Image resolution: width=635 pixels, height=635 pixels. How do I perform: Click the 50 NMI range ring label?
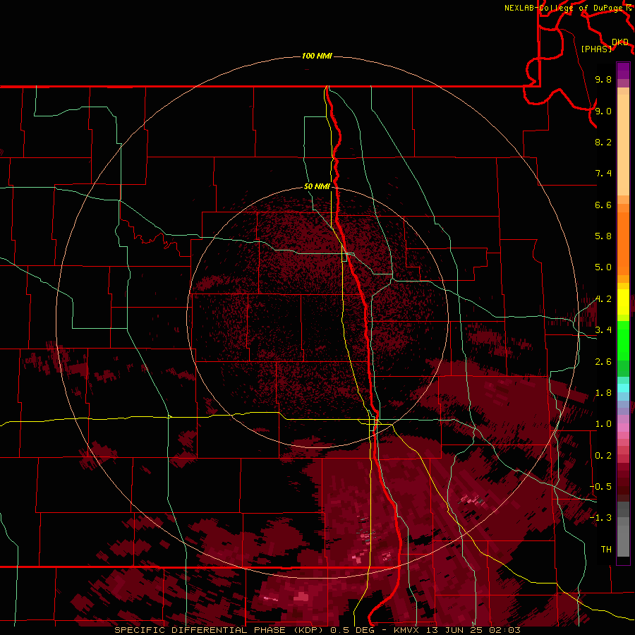click(x=317, y=186)
